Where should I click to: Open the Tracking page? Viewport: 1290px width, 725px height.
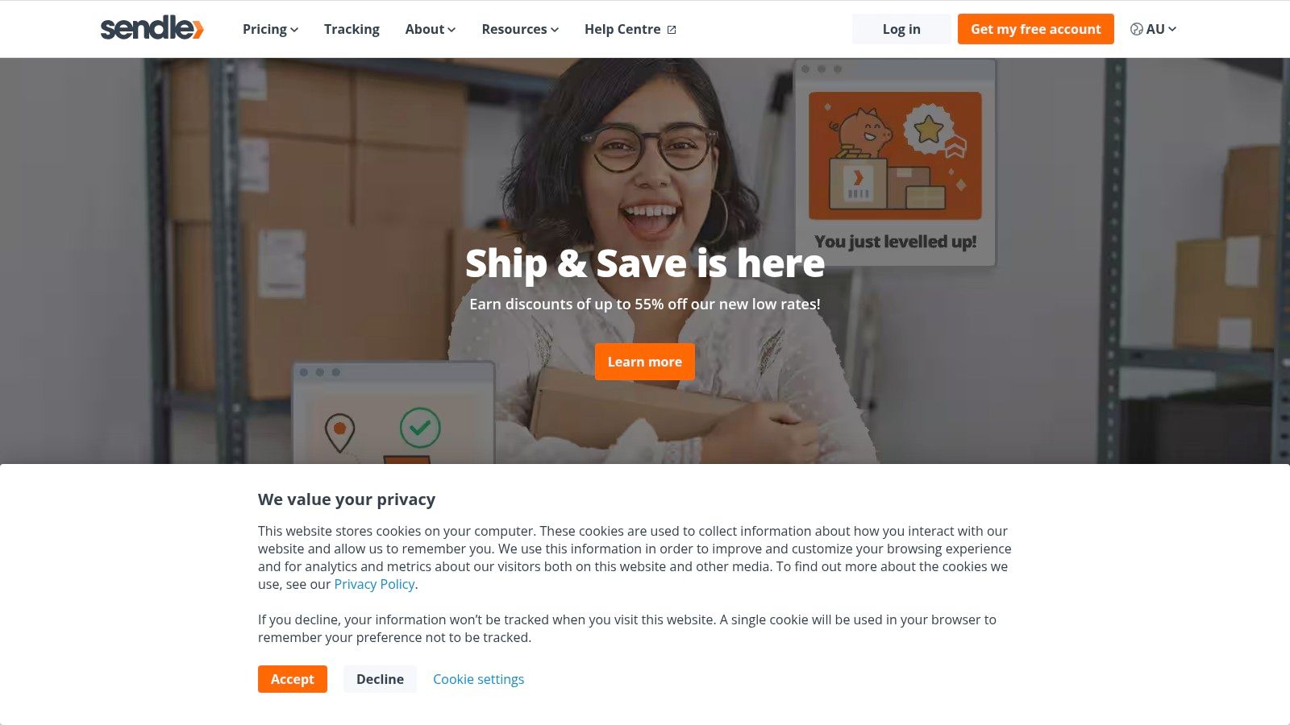352,29
